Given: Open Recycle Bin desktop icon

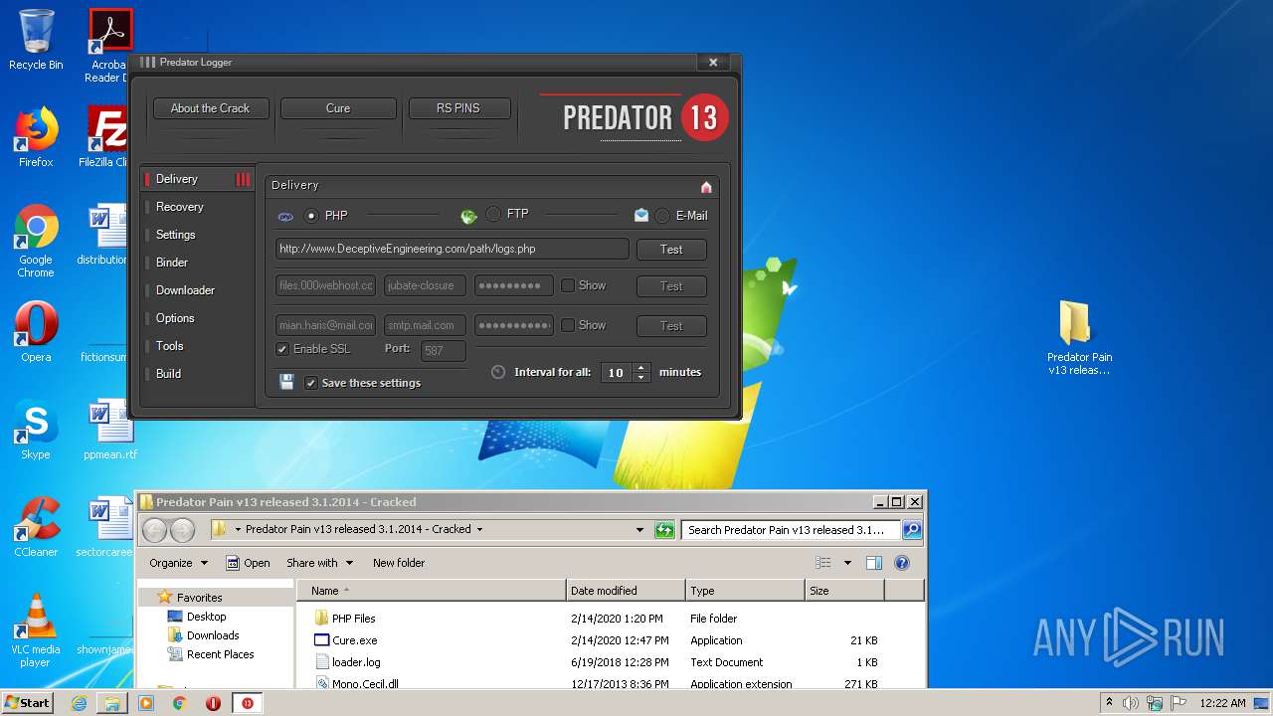Looking at the screenshot, I should click(36, 40).
